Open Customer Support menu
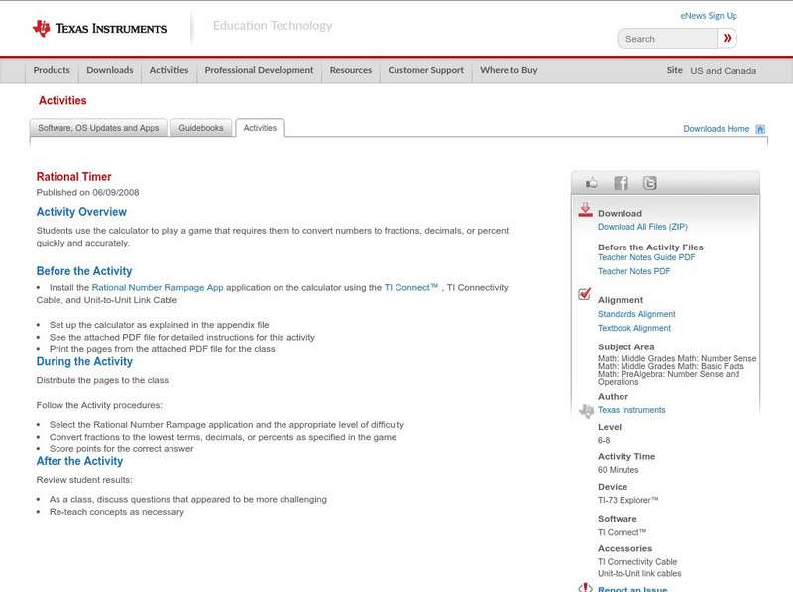 point(426,70)
